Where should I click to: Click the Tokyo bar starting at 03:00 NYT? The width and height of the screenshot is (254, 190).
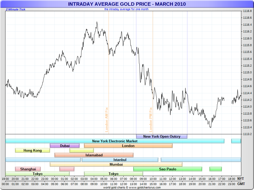114,174
